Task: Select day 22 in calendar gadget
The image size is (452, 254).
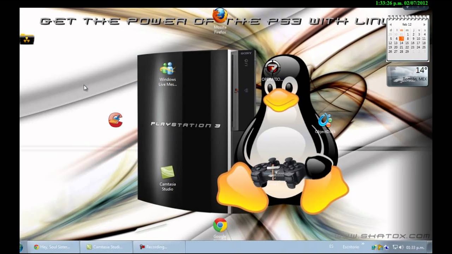Action: point(407,47)
